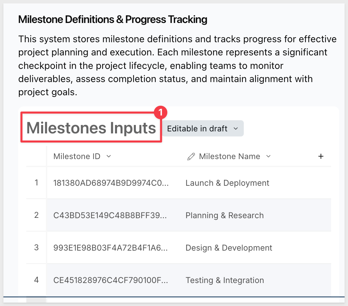Click the milestone ID starting with C43BD53E
The height and width of the screenshot is (306, 348).
point(110,215)
